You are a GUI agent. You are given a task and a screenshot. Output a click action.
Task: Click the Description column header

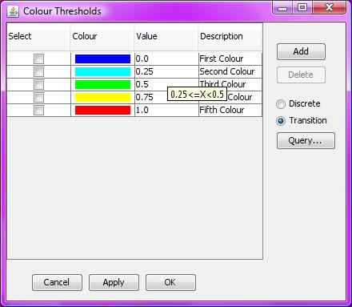230,37
